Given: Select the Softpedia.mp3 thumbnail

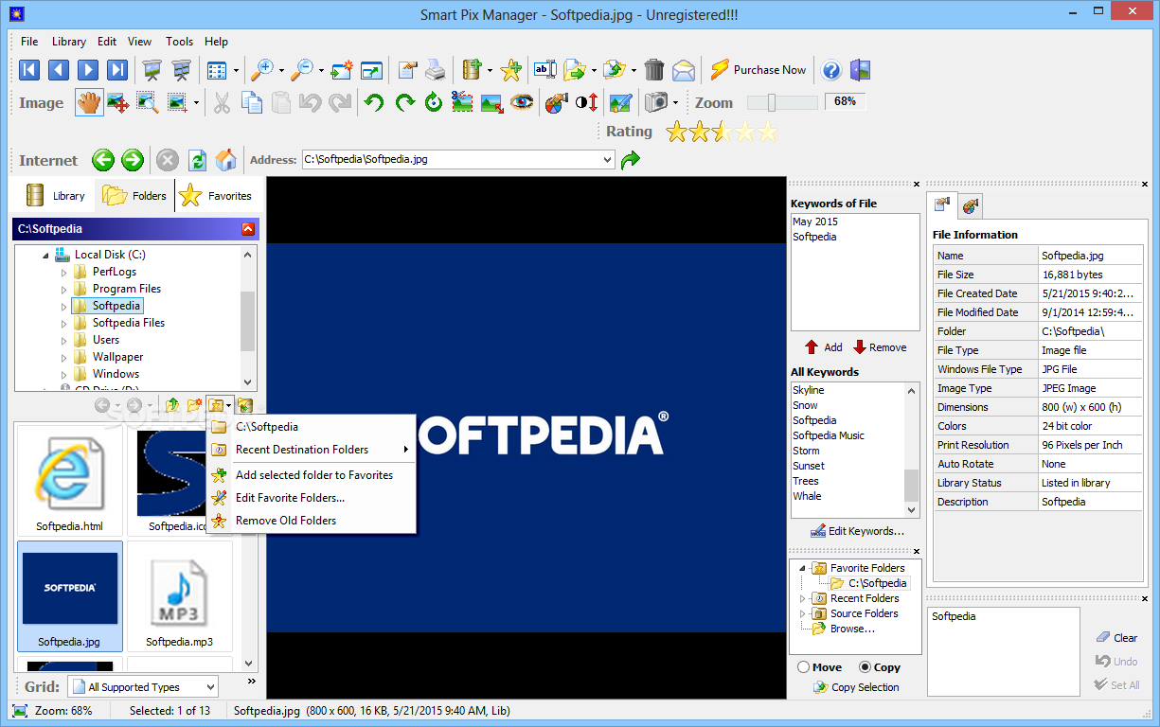Looking at the screenshot, I should click(180, 596).
